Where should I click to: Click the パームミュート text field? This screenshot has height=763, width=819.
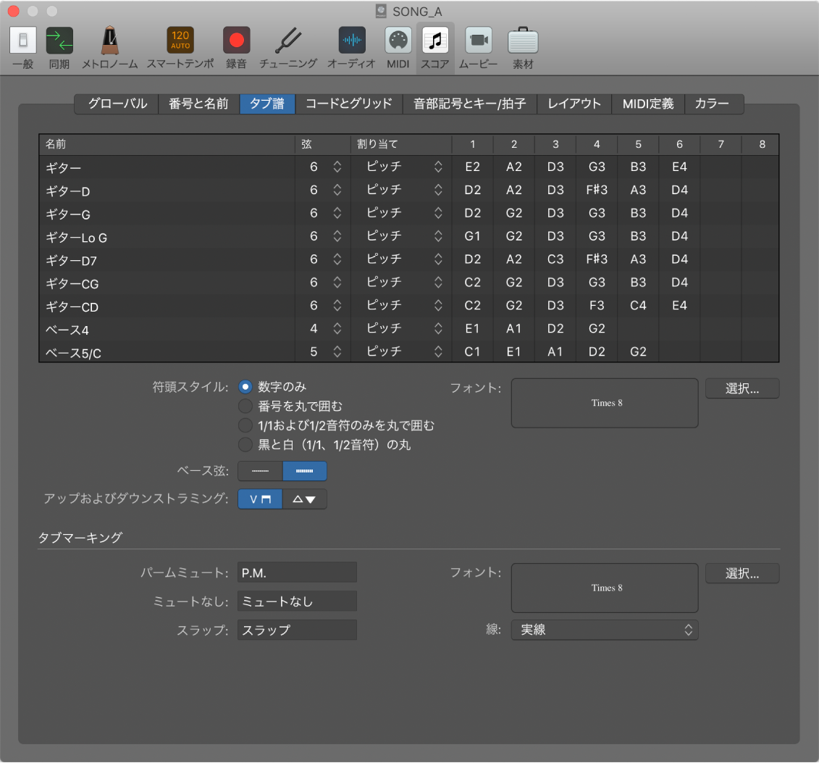[x=297, y=572]
